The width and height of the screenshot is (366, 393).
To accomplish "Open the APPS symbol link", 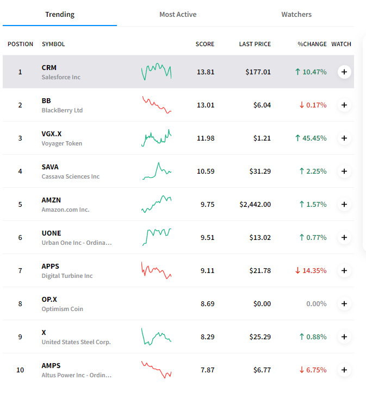I will pos(51,266).
